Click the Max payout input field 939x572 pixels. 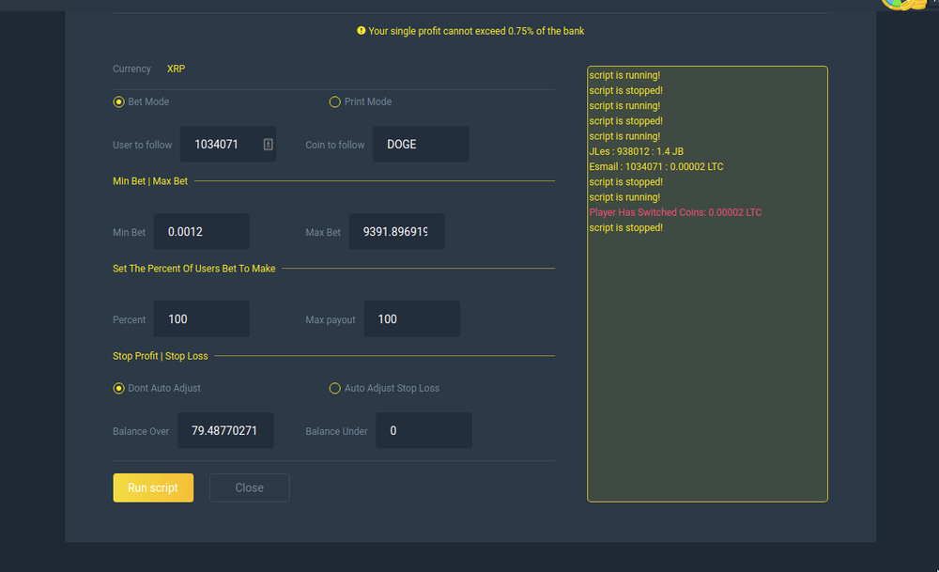pos(411,319)
